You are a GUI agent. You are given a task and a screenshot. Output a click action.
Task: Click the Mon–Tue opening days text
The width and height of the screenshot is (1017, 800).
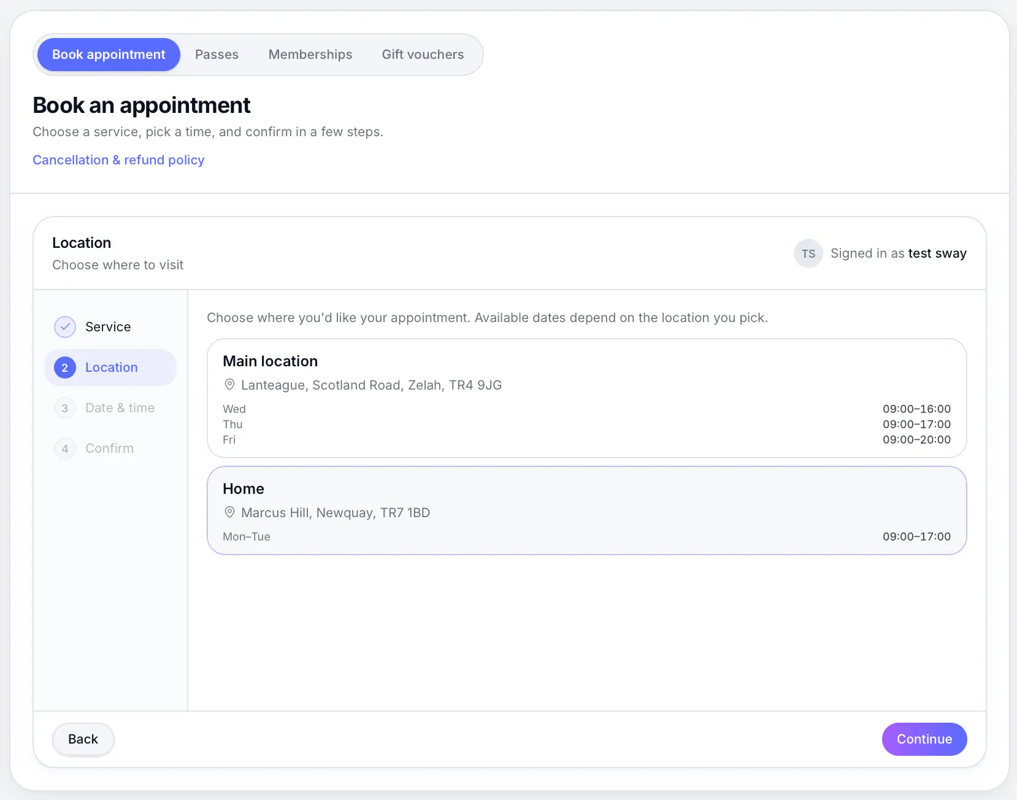tap(247, 537)
